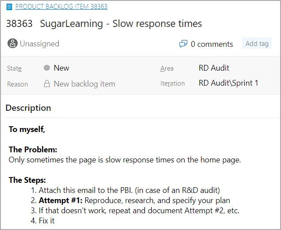Click the comments speech bubble icon

[183, 44]
